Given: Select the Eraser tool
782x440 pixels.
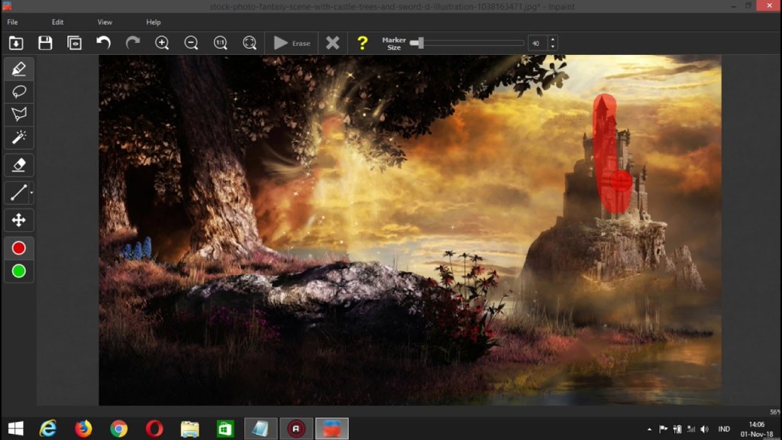Looking at the screenshot, I should tap(19, 165).
